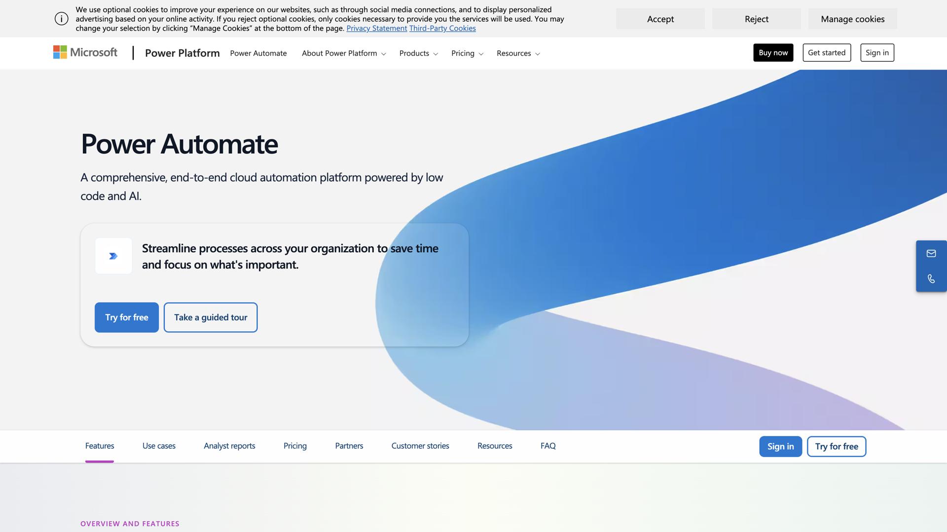Expand the Resources dropdown in top navigation

(x=517, y=53)
